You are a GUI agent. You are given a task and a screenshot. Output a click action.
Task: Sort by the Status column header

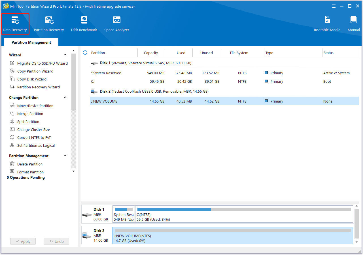tap(341, 53)
